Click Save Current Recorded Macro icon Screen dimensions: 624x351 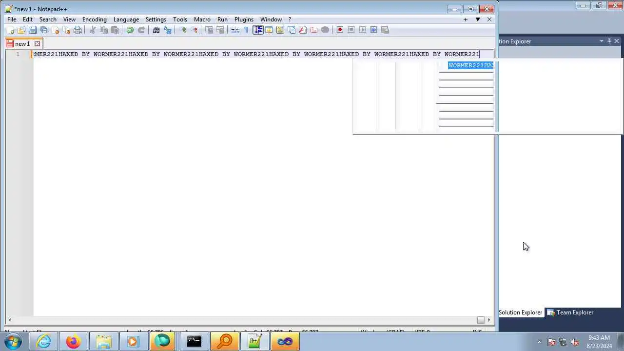tap(385, 30)
